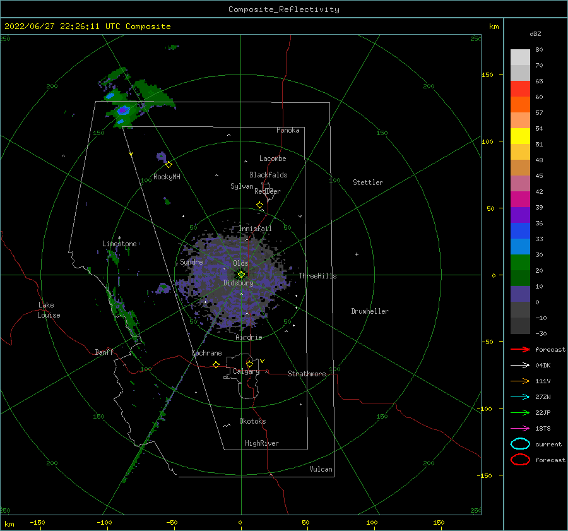
Task: Click the 04DK legend label
Action: click(x=543, y=366)
